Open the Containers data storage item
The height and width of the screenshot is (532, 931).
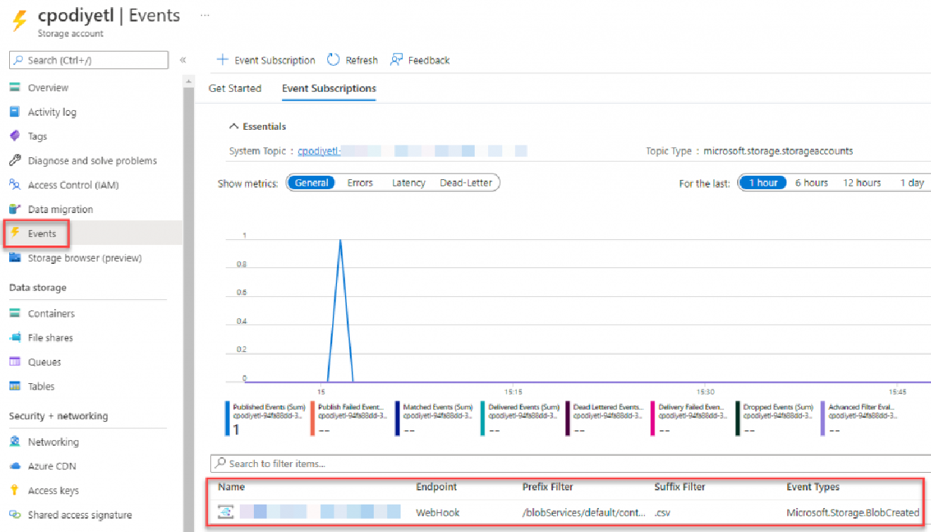tap(51, 313)
